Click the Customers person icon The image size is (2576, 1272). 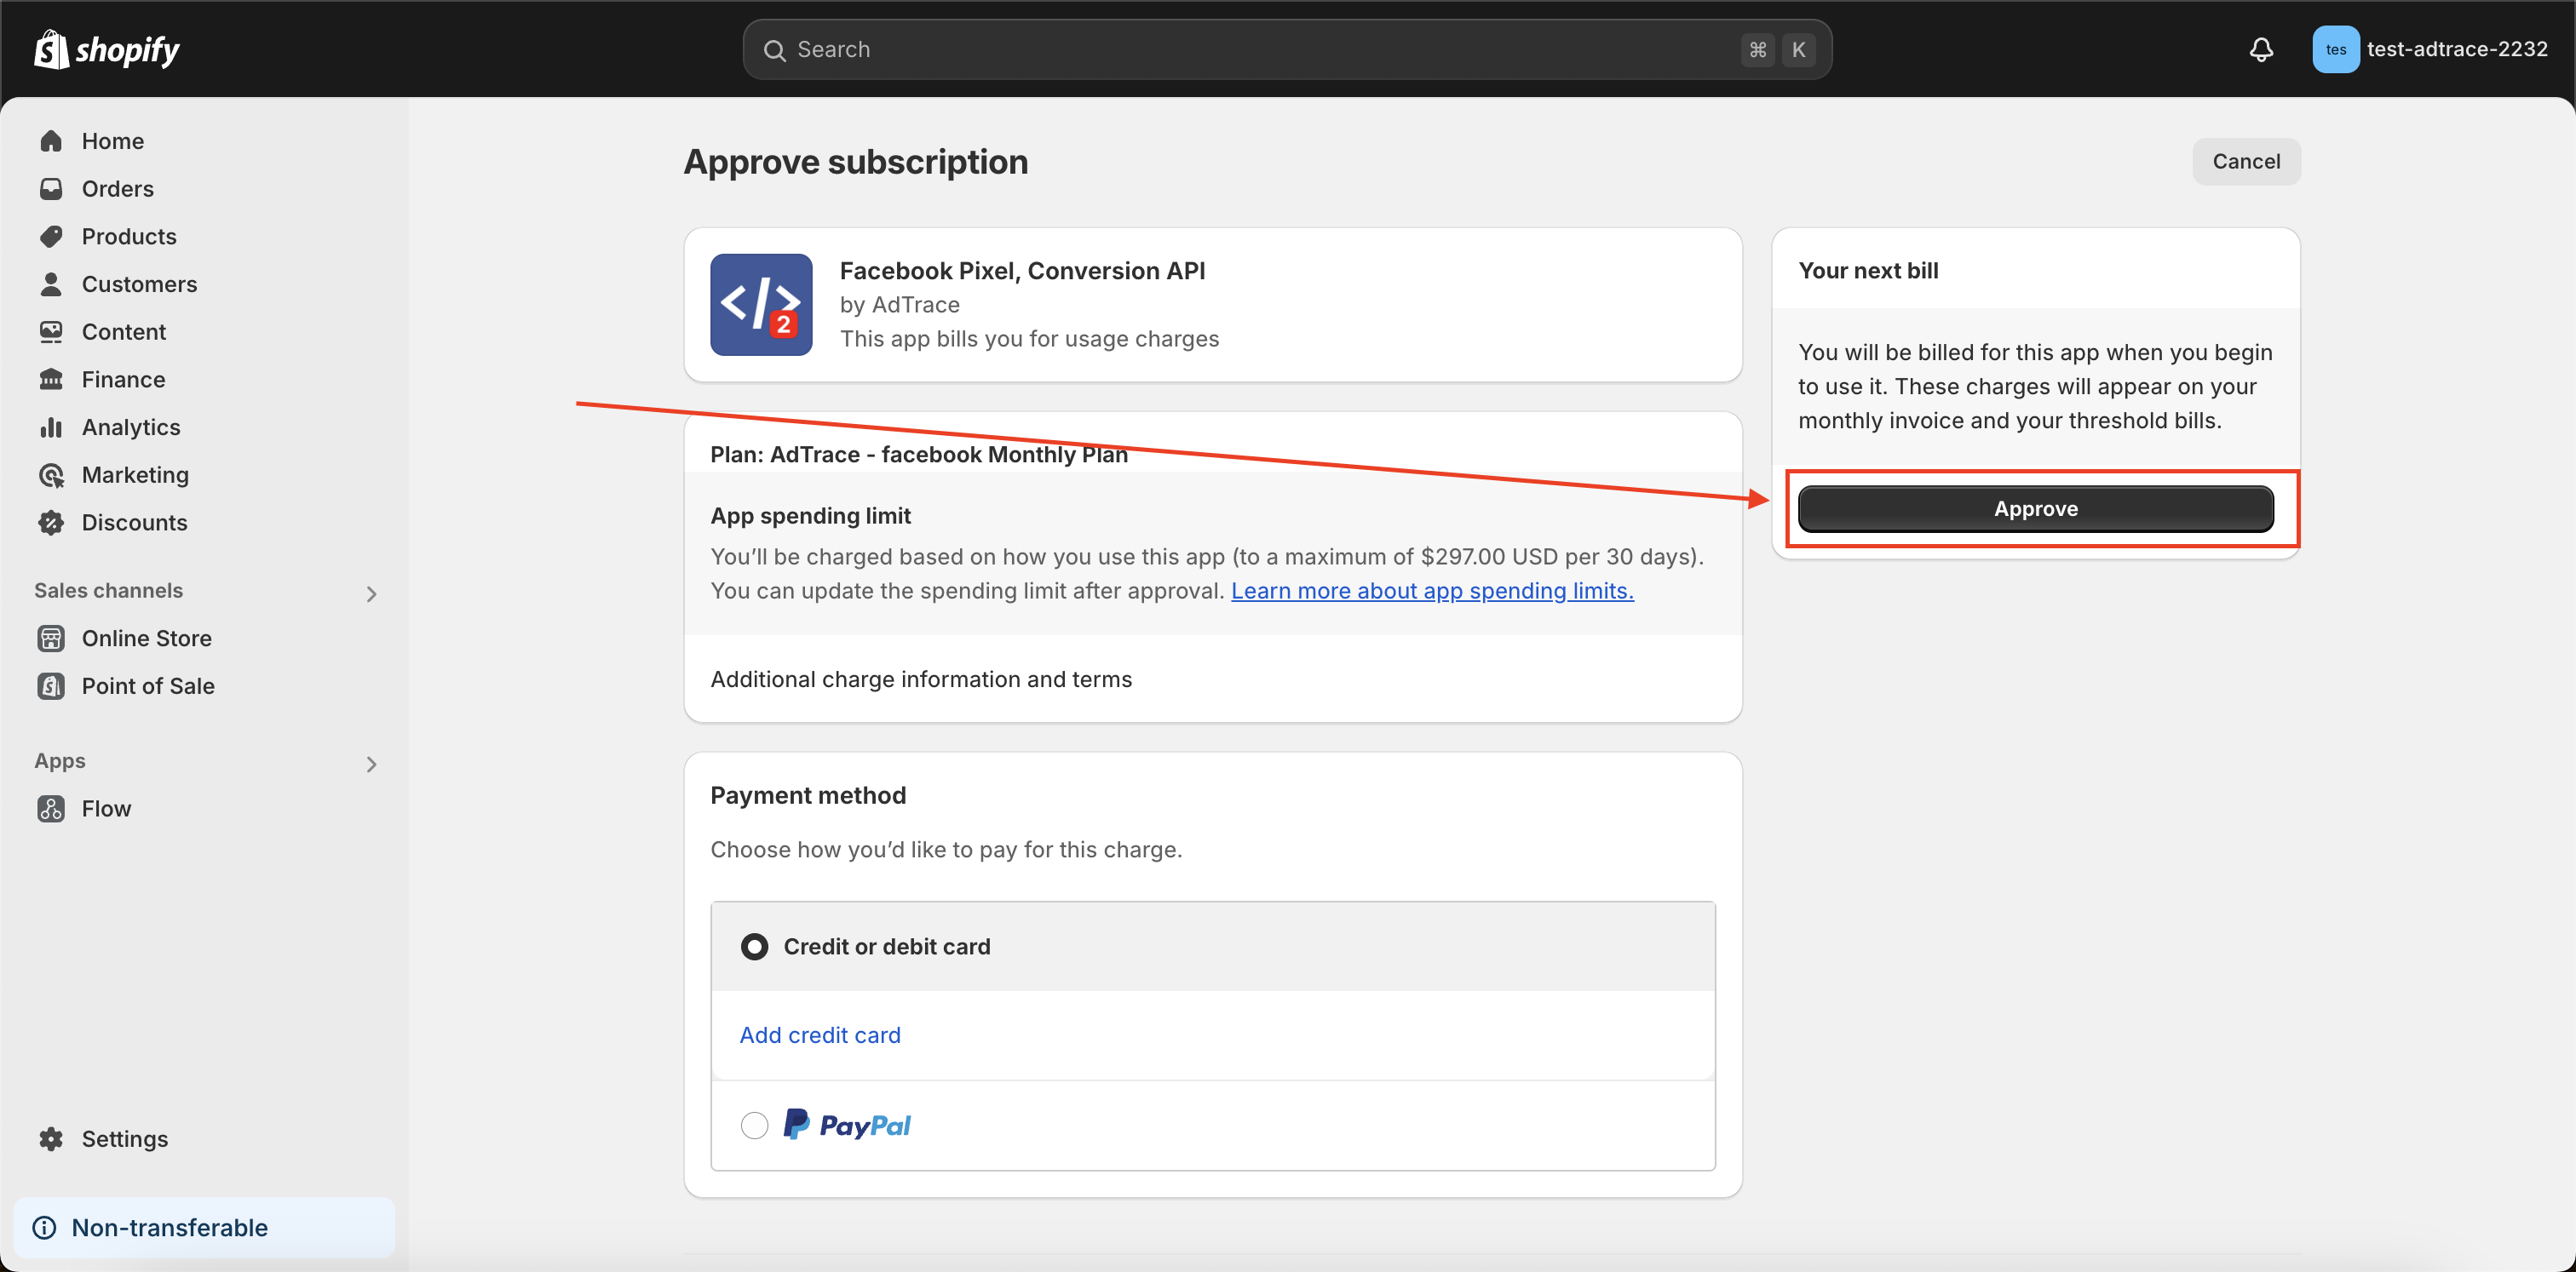click(51, 284)
